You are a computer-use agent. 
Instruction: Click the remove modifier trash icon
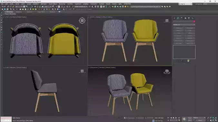point(188,61)
